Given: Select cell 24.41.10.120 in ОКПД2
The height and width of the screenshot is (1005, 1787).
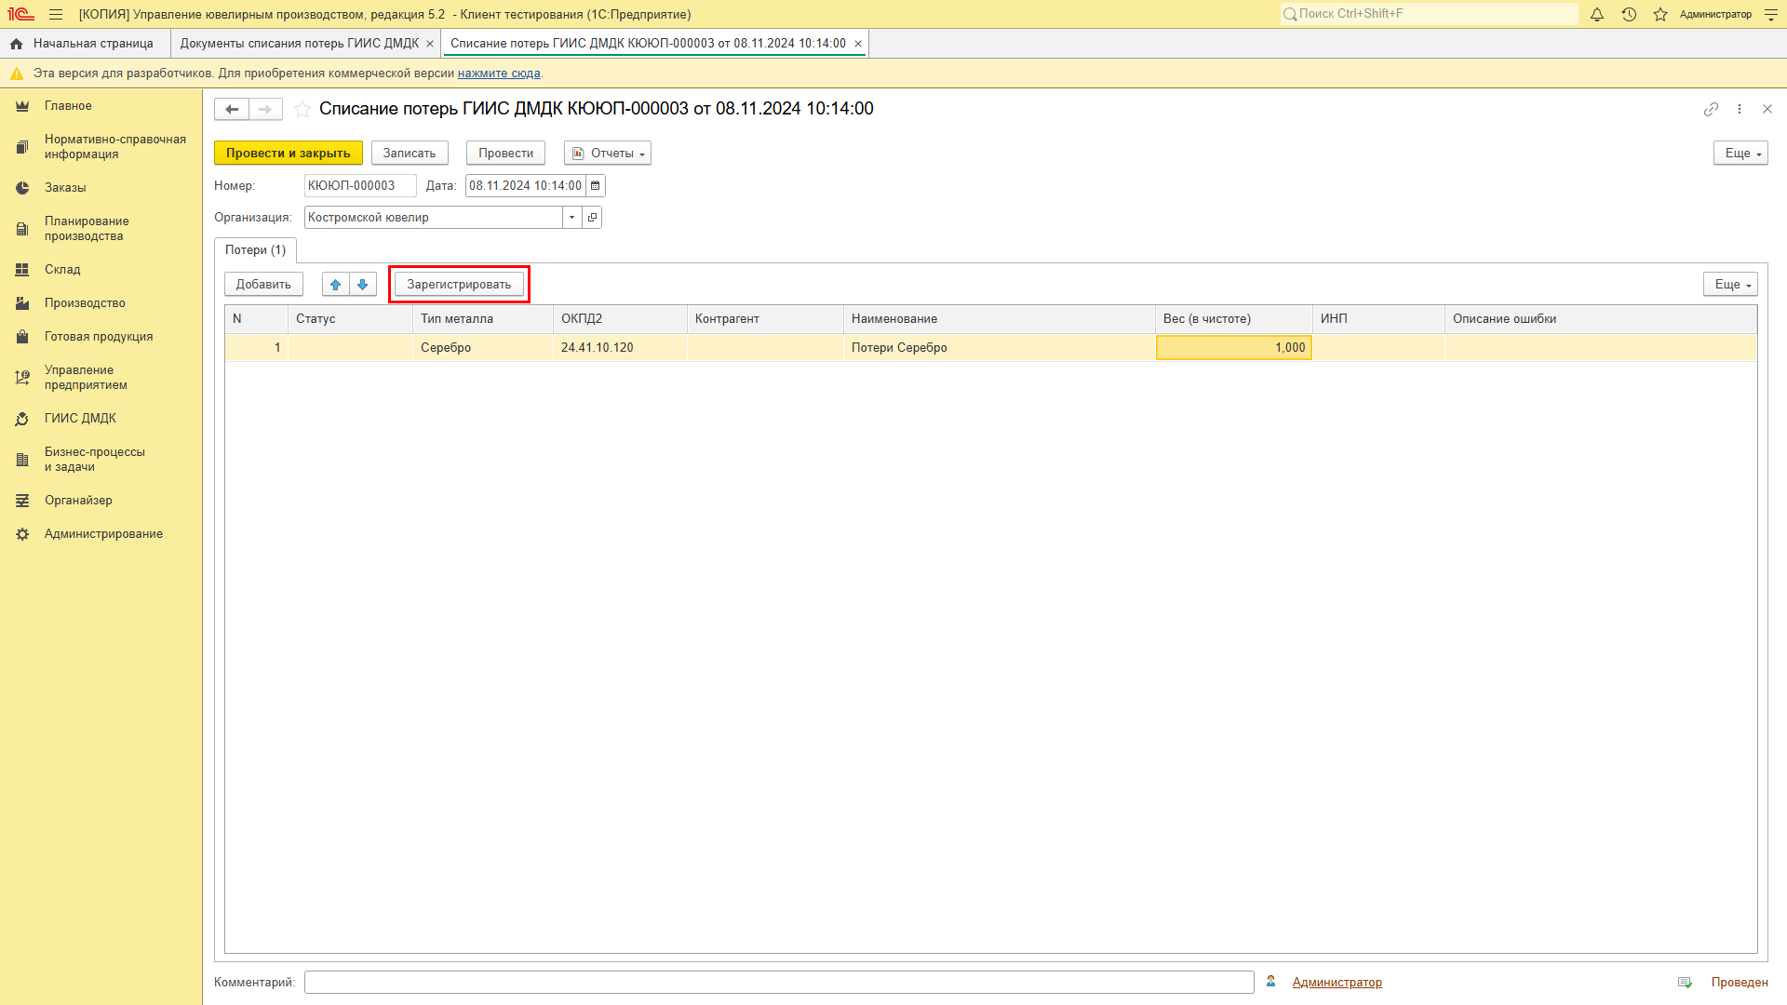Looking at the screenshot, I should tap(620, 348).
